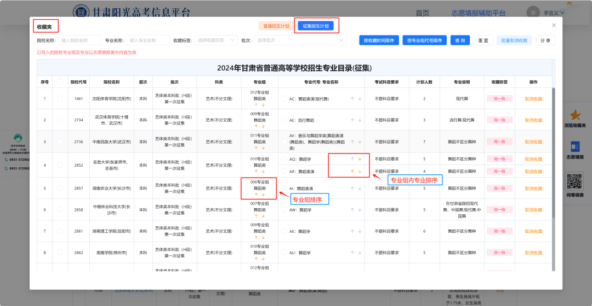Check row 1 沈阳体育学院 checkbox

60,98
